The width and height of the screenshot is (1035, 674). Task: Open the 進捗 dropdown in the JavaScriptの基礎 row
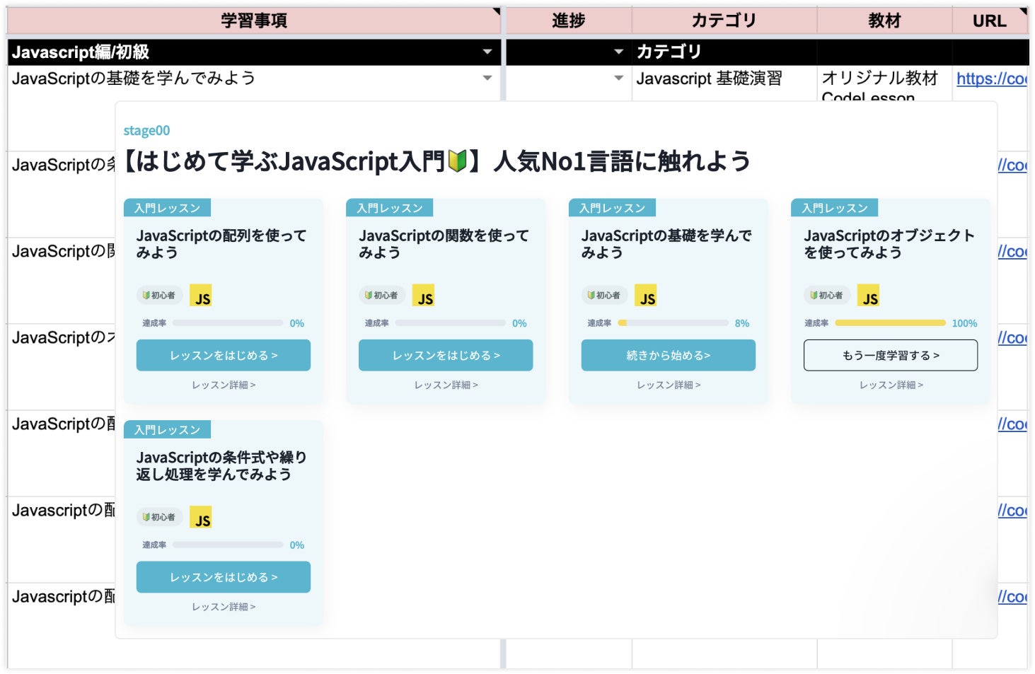click(x=619, y=78)
